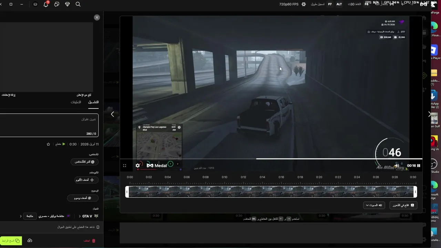Viewport: 441px width, 248px height.
Task: Click the green copy link button
Action: (x=11, y=241)
